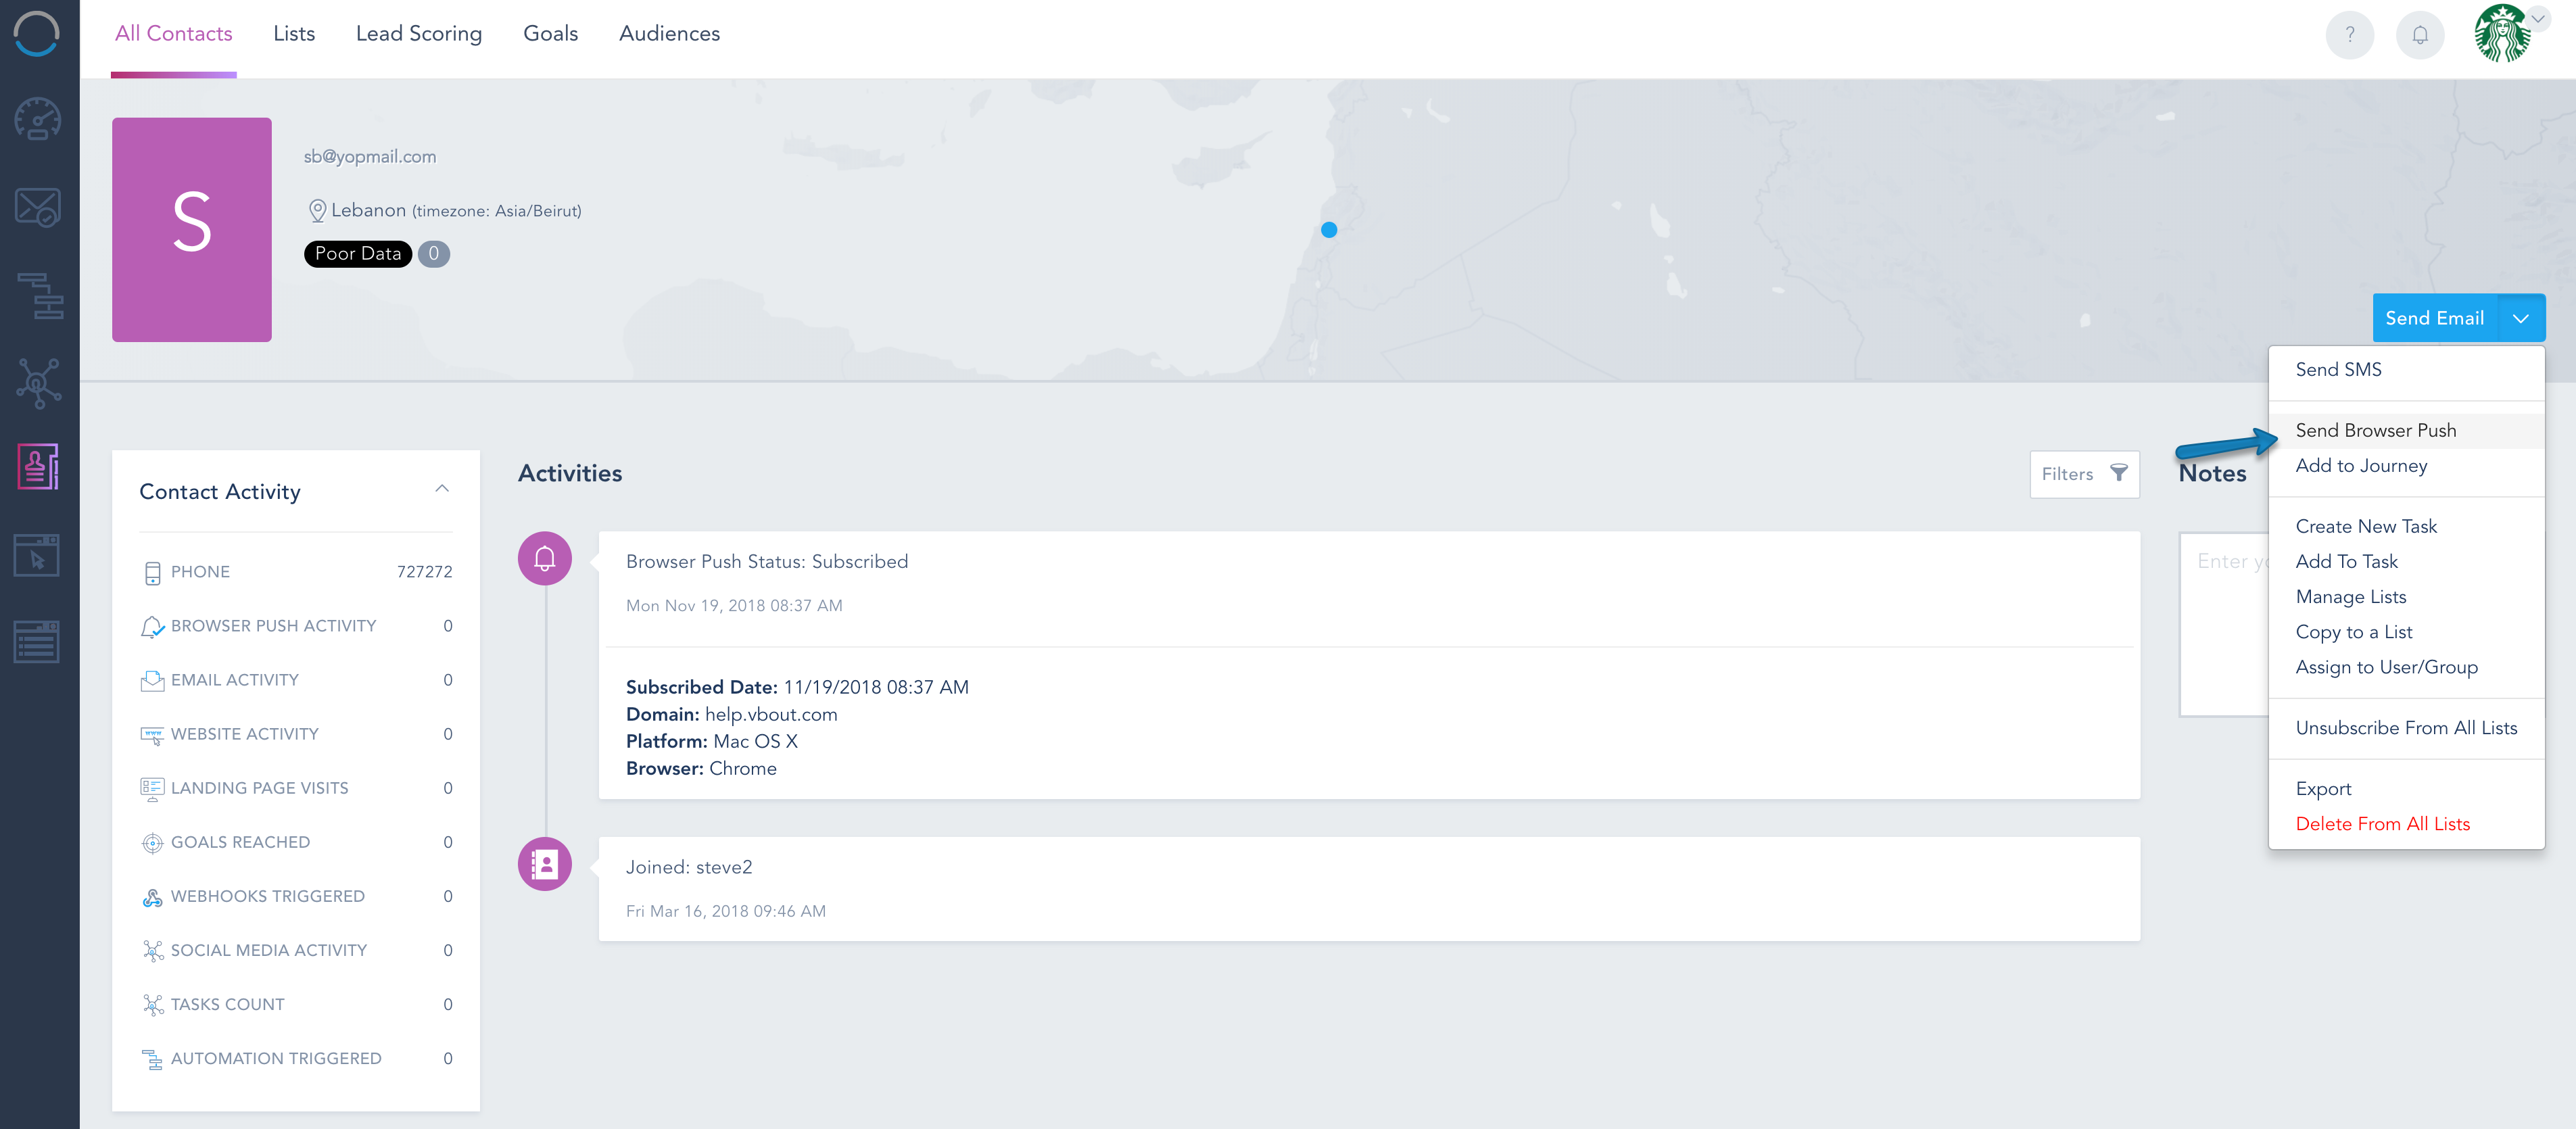Select Delete From All Lists
This screenshot has height=1129, width=2576.
point(2406,824)
